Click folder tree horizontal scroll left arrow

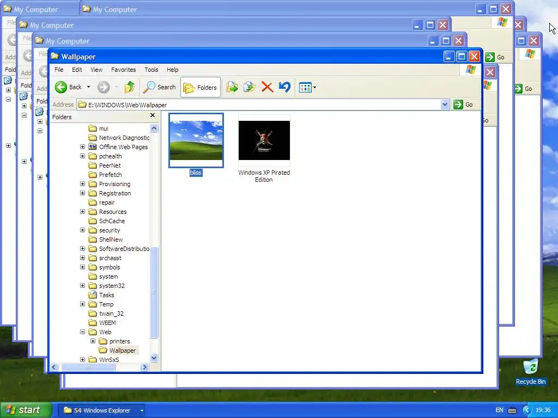(54, 367)
